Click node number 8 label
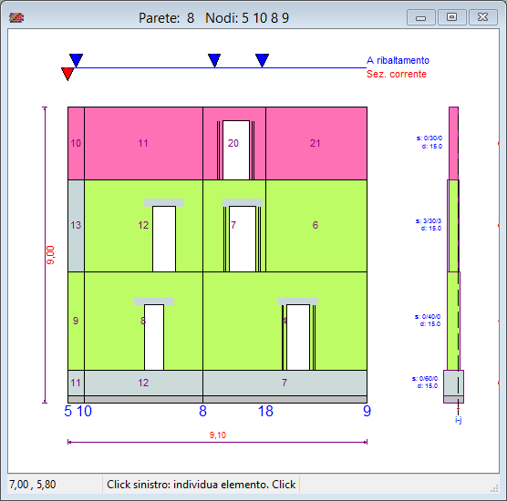The width and height of the screenshot is (507, 501). click(x=202, y=411)
